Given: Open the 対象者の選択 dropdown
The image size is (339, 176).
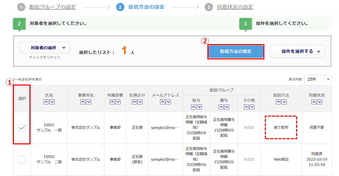Looking at the screenshot, I should click(45, 48).
